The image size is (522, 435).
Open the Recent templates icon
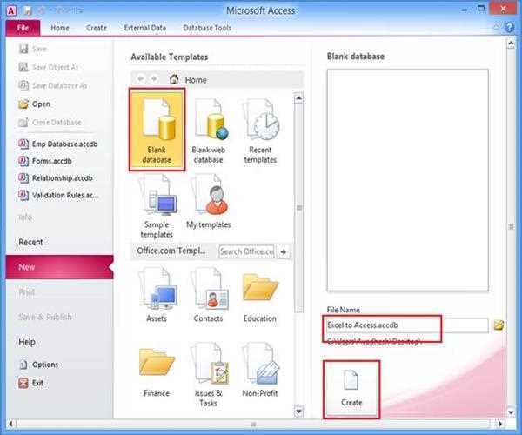click(260, 130)
